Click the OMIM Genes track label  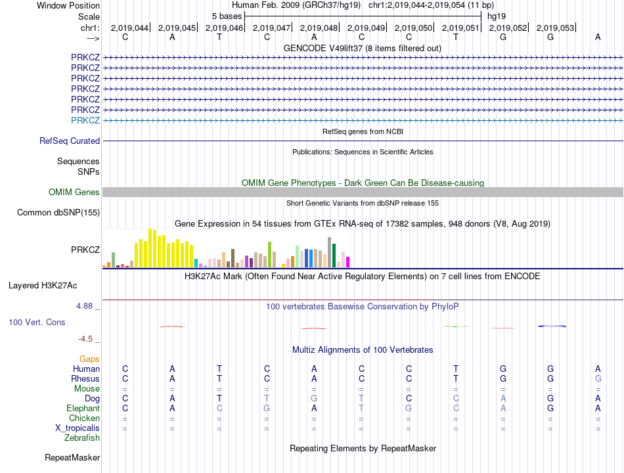click(74, 192)
